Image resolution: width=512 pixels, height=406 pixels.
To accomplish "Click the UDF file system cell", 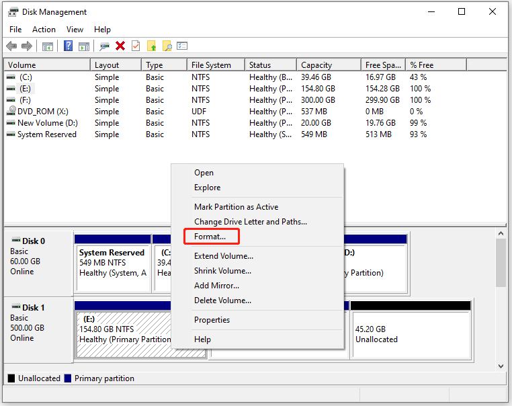I will point(199,112).
